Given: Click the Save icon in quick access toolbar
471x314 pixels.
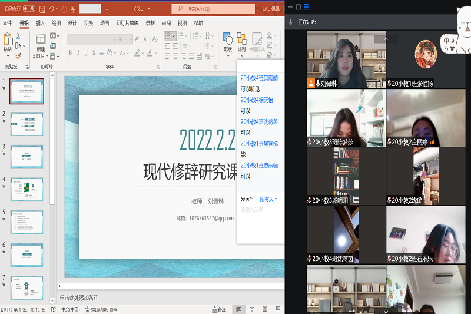Looking at the screenshot, I should [41, 9].
